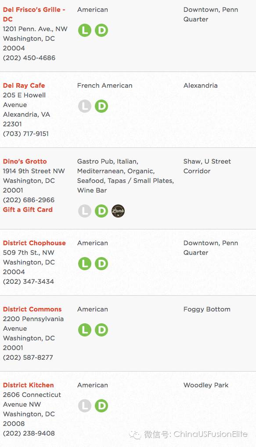256x447 pixels.
Task: Open the Del Ray Cafe restaurant link
Action: coord(24,86)
